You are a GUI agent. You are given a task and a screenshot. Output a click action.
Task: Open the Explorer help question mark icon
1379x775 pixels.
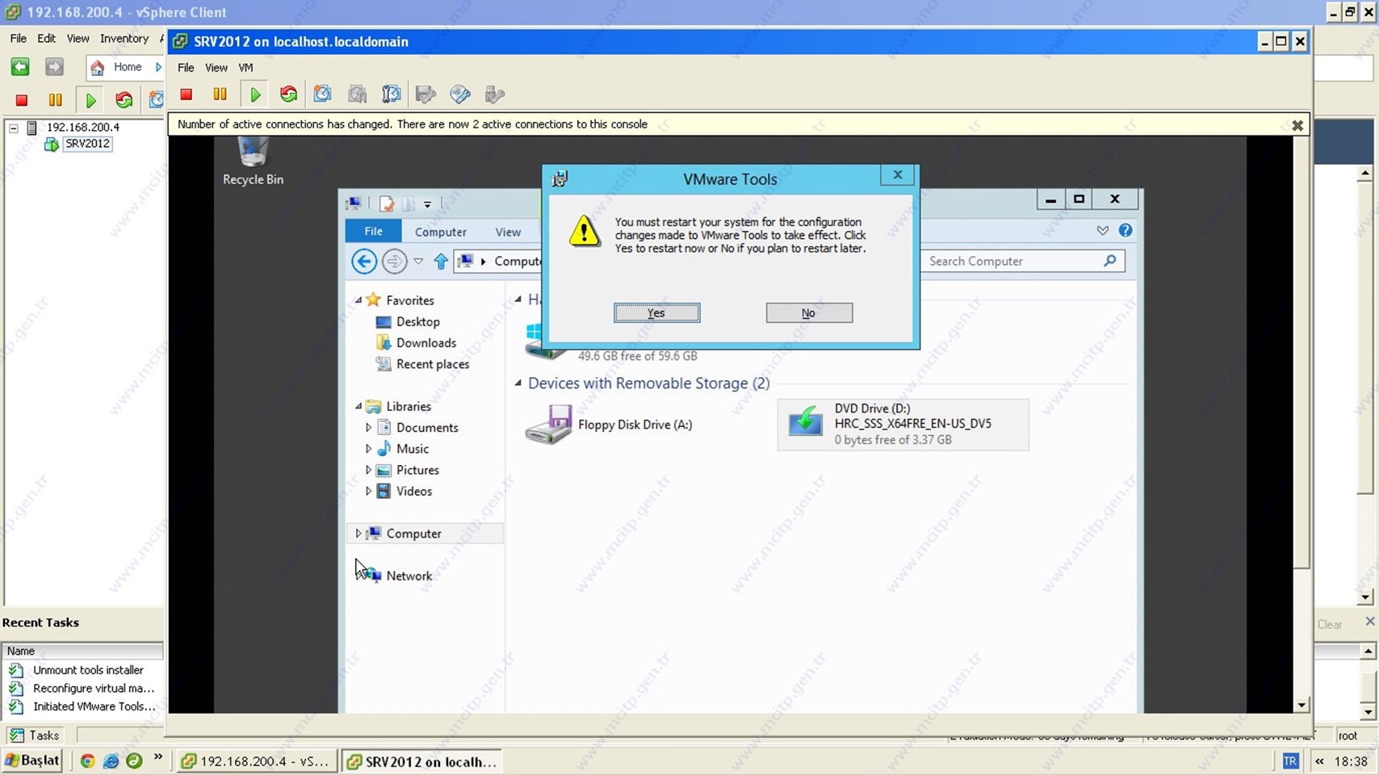click(x=1125, y=231)
